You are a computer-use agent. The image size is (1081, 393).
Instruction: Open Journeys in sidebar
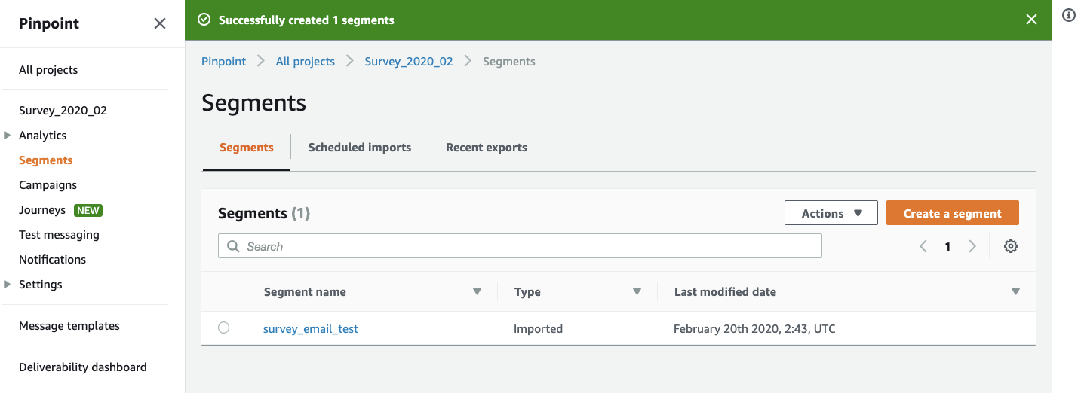42,209
